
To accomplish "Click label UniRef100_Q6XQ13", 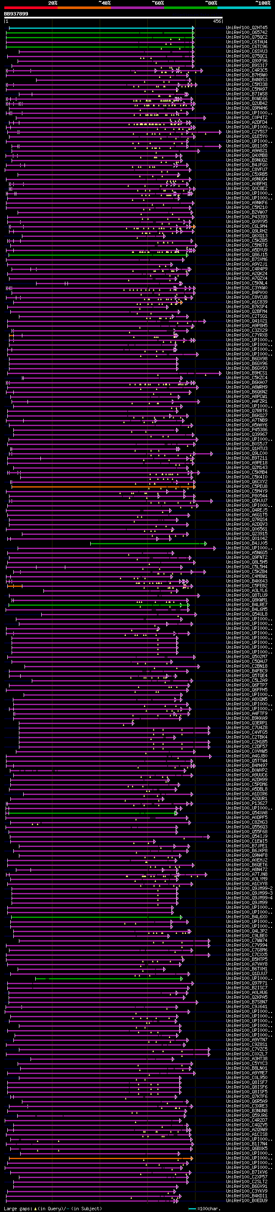I will coord(247,236).
